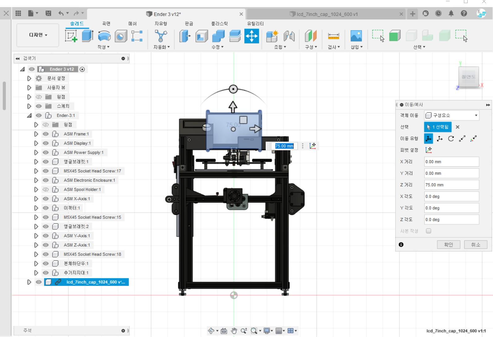Open the Design workspace dropdown
The width and height of the screenshot is (493, 337).
[38, 35]
